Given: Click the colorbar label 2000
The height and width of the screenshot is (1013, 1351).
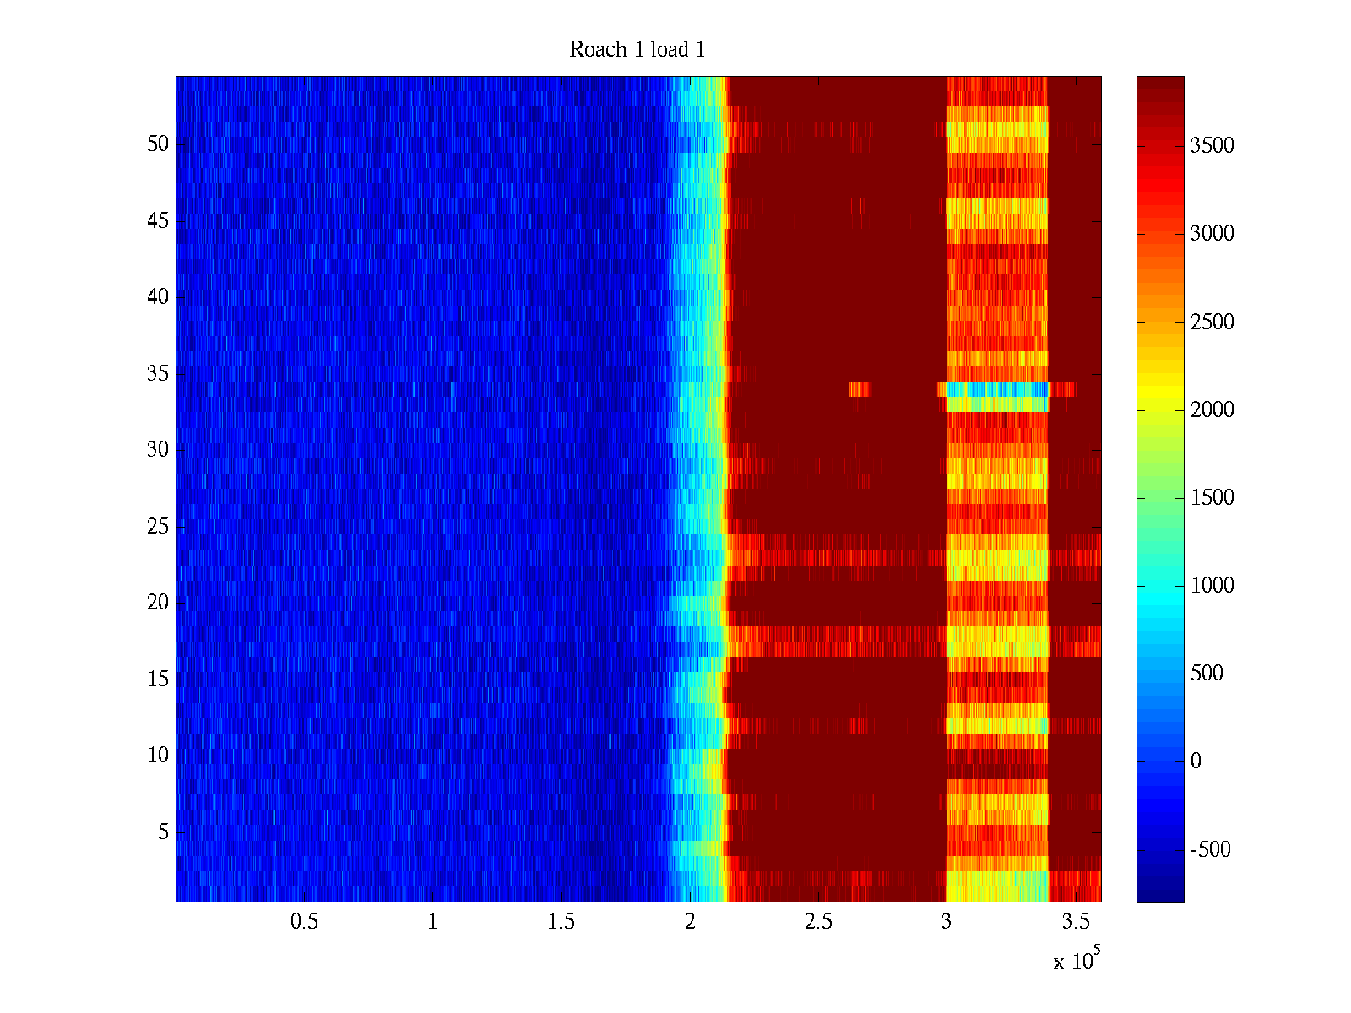Looking at the screenshot, I should (x=1212, y=410).
